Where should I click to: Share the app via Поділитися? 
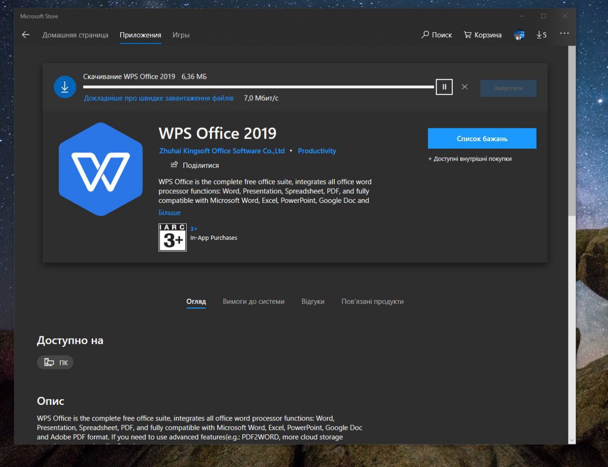point(195,165)
